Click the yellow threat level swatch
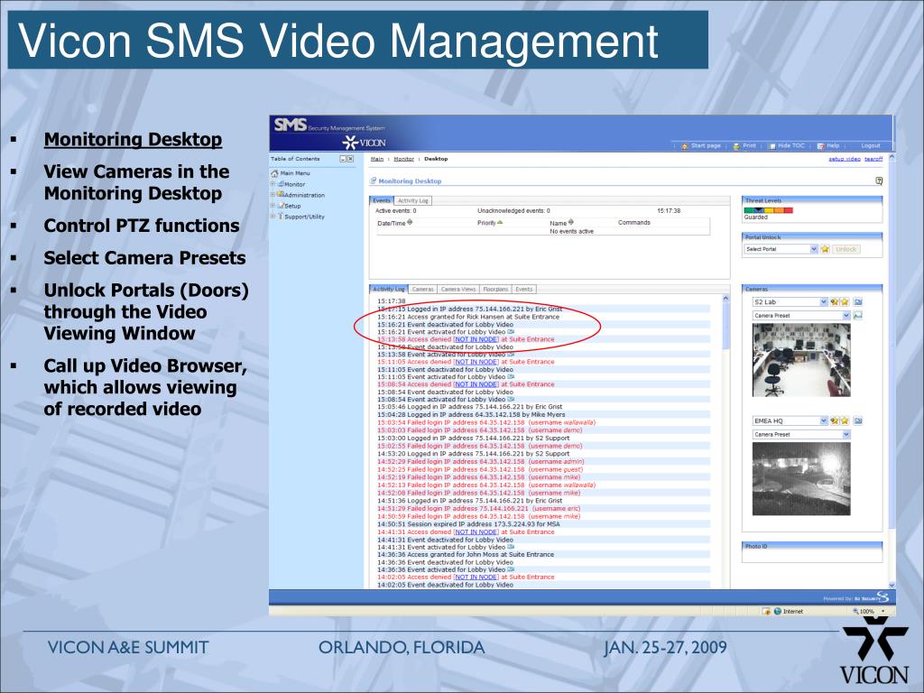The image size is (924, 693). pyautogui.click(x=769, y=209)
